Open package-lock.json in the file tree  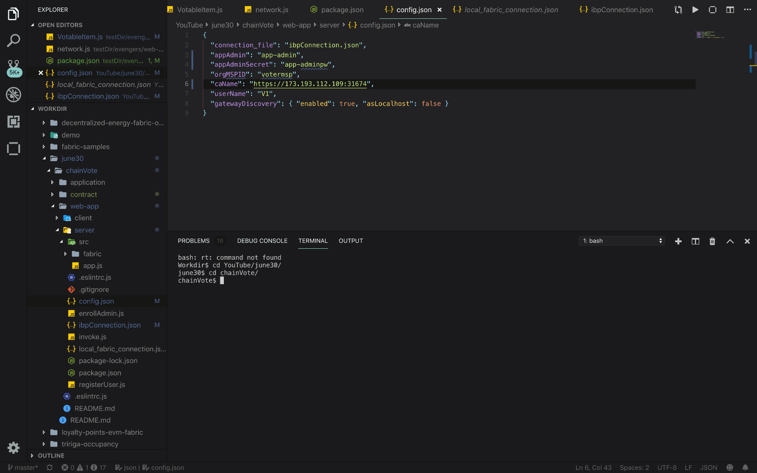(108, 361)
